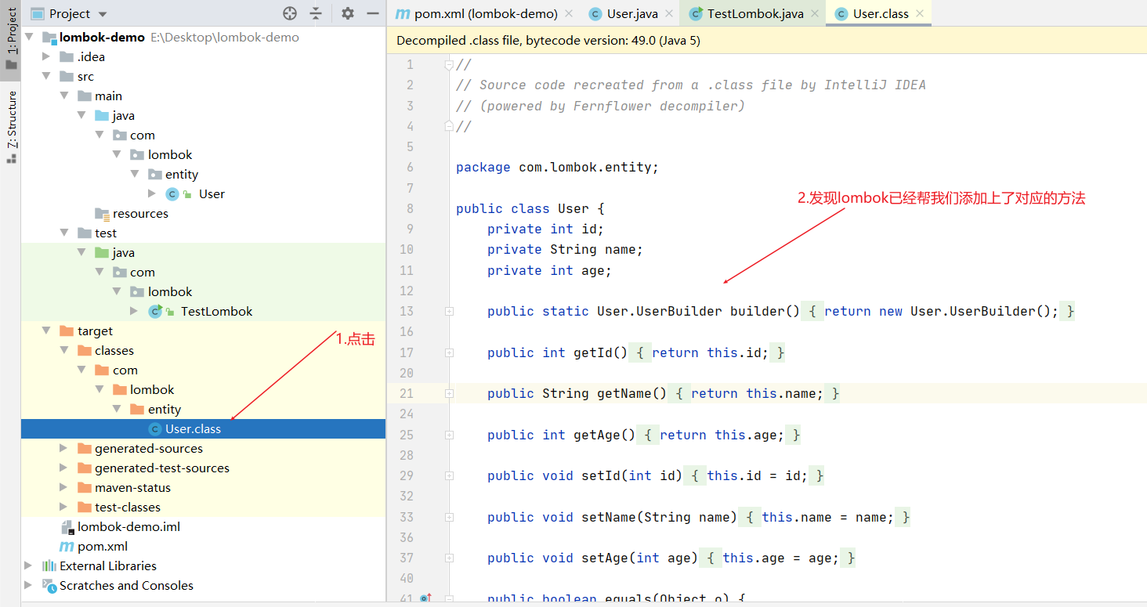The height and width of the screenshot is (607, 1147).
Task: Click line number 21 in the gutter
Action: coord(406,393)
